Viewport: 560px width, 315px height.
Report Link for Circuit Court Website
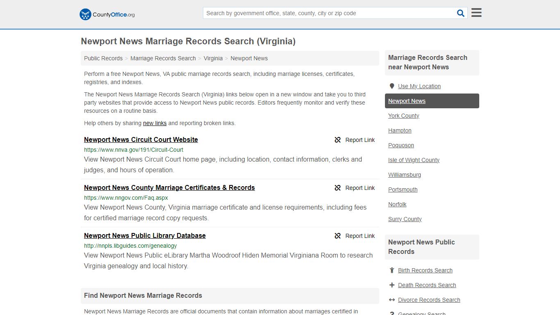tap(355, 140)
